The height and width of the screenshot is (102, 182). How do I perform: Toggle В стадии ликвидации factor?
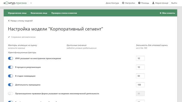[x=11, y=76]
